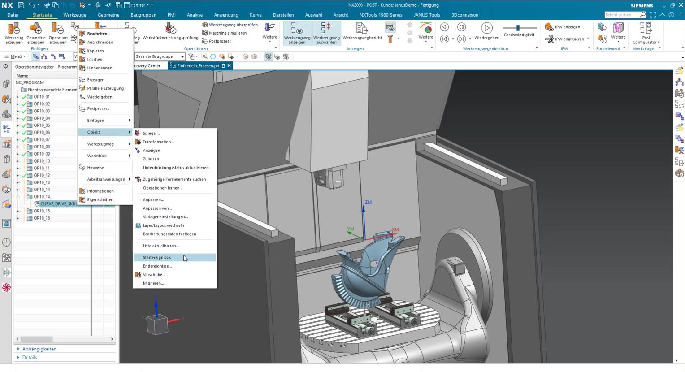Click the search magnifier next to Befehl suchen
Viewport: 685px width, 372px height.
point(643,15)
